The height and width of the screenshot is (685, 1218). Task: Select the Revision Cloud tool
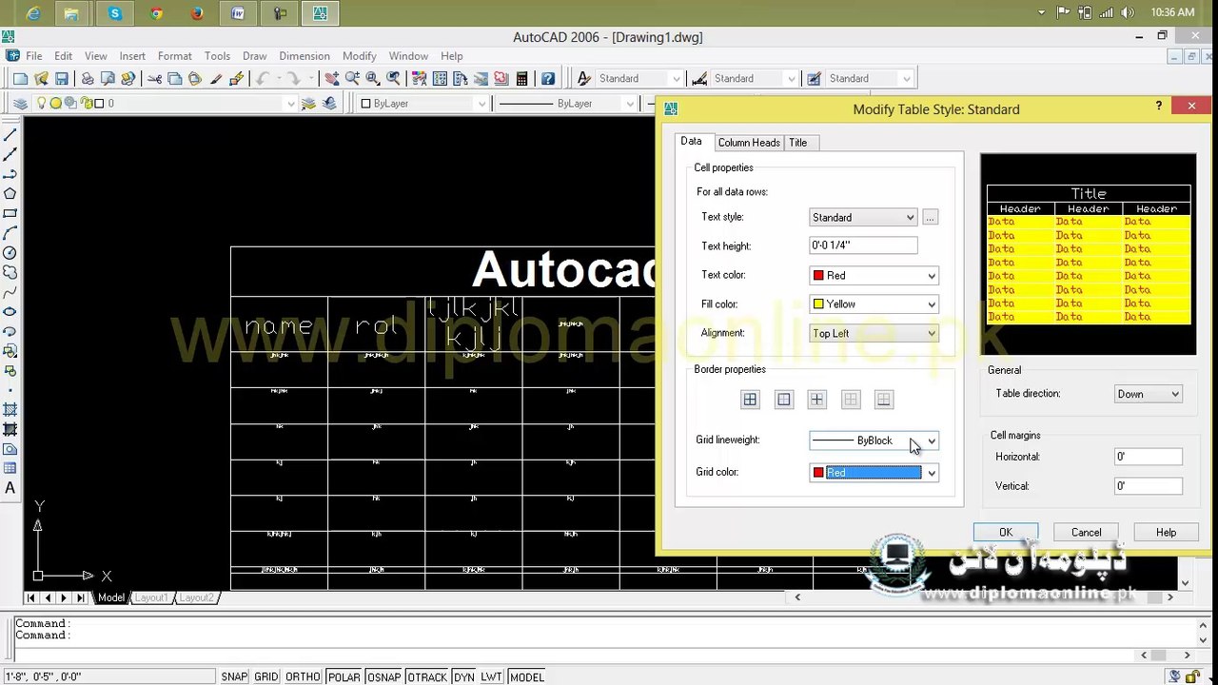tap(10, 273)
